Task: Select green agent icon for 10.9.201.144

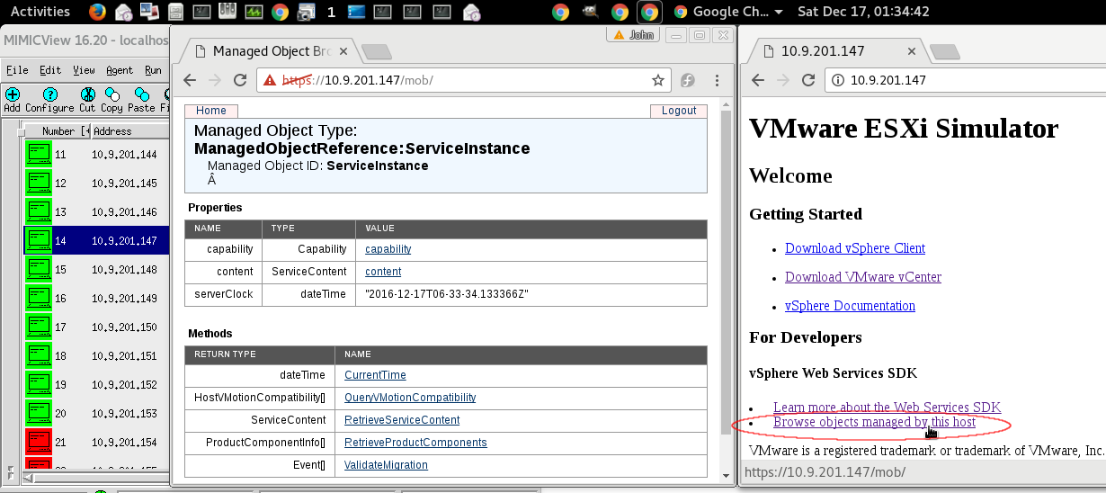Action: pos(39,155)
